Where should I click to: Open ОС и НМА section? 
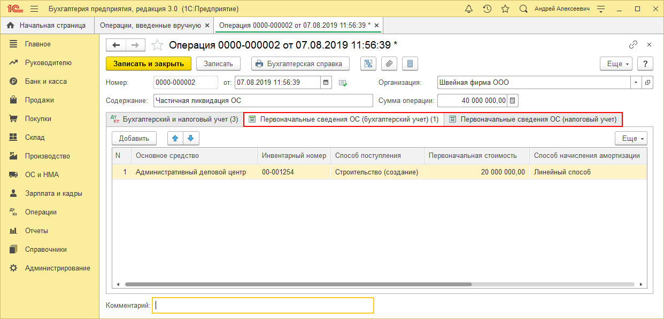tap(42, 175)
